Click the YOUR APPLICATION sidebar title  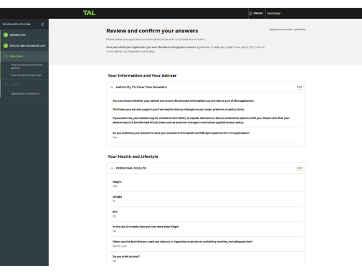(x=16, y=24)
